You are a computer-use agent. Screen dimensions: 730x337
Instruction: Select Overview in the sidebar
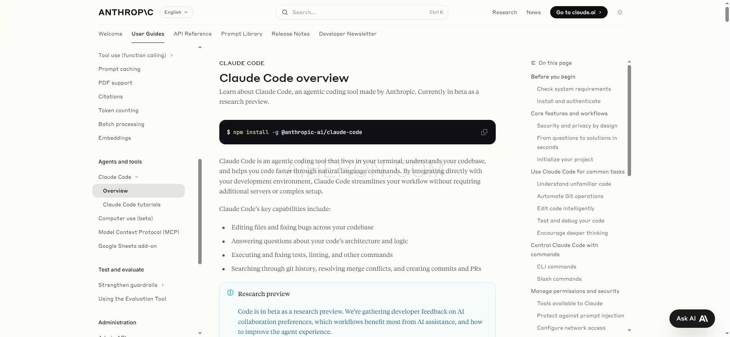138,191
